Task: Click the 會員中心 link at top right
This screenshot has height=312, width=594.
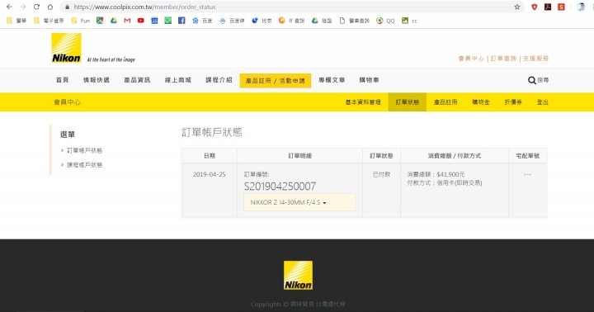Action: point(471,59)
